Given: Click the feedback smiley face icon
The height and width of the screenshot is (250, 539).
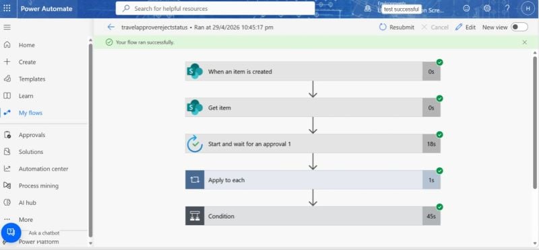Looking at the screenshot, I should pyautogui.click(x=466, y=8).
